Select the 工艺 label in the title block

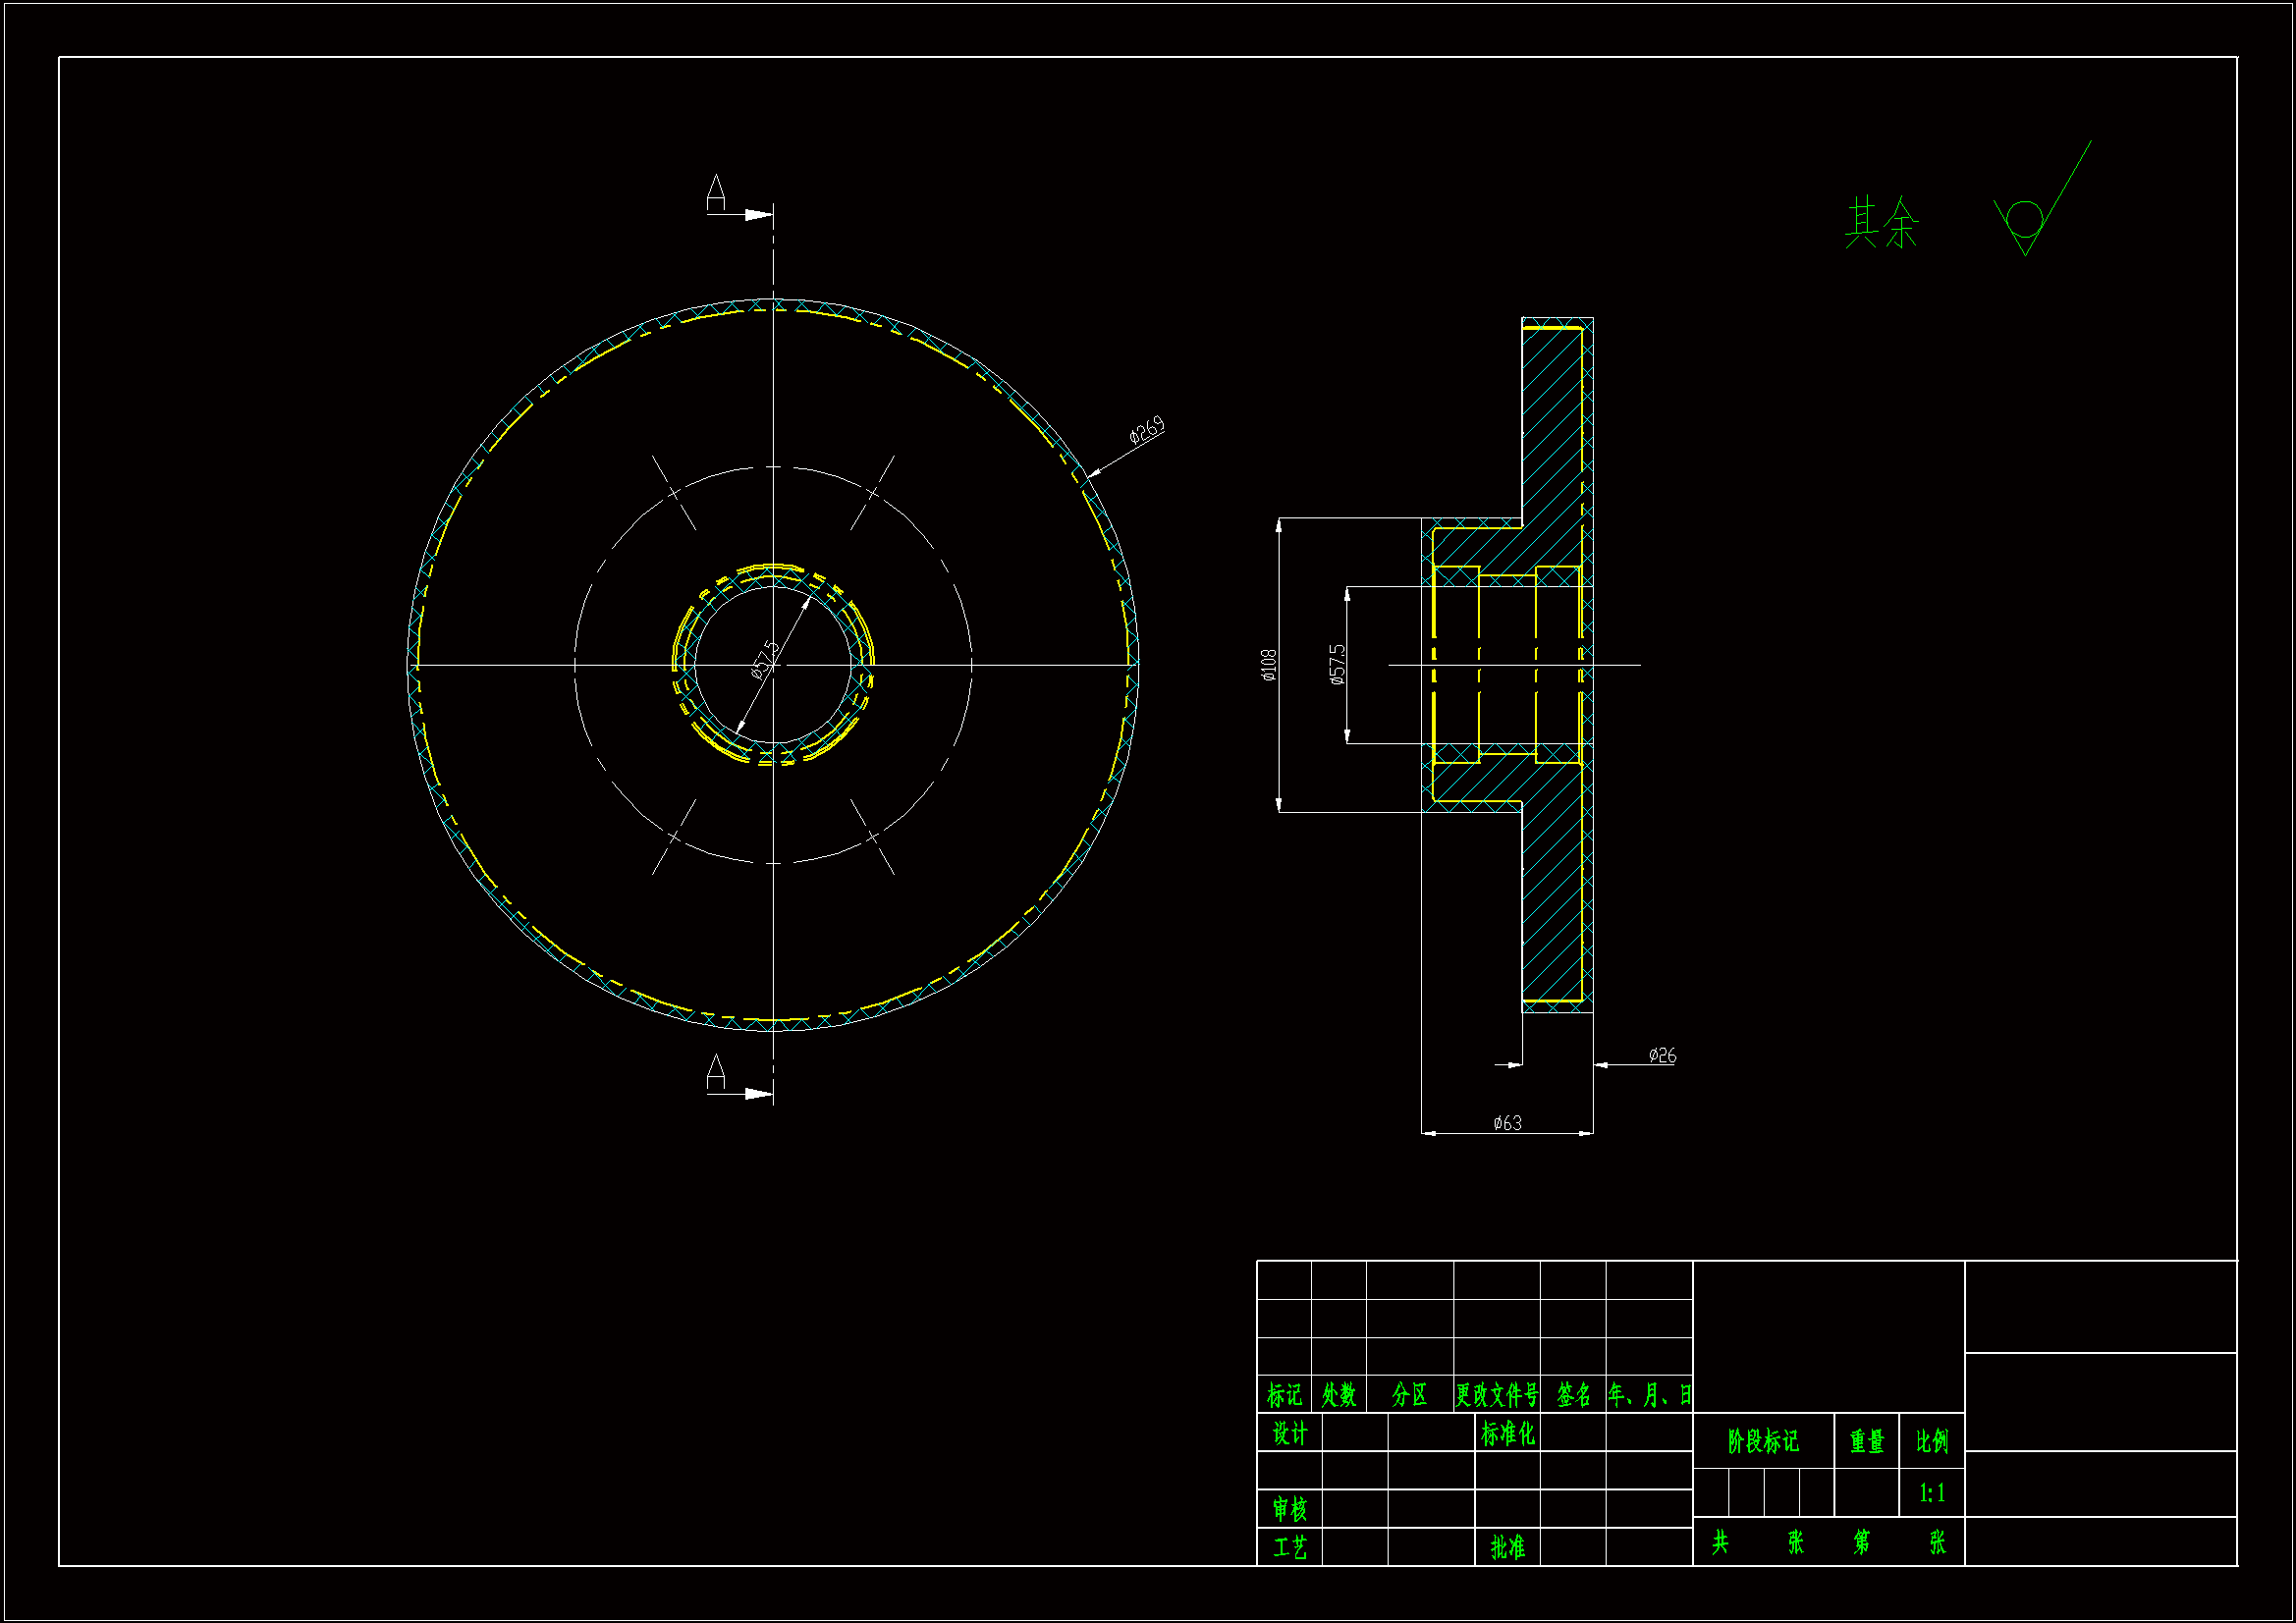click(x=1289, y=1547)
